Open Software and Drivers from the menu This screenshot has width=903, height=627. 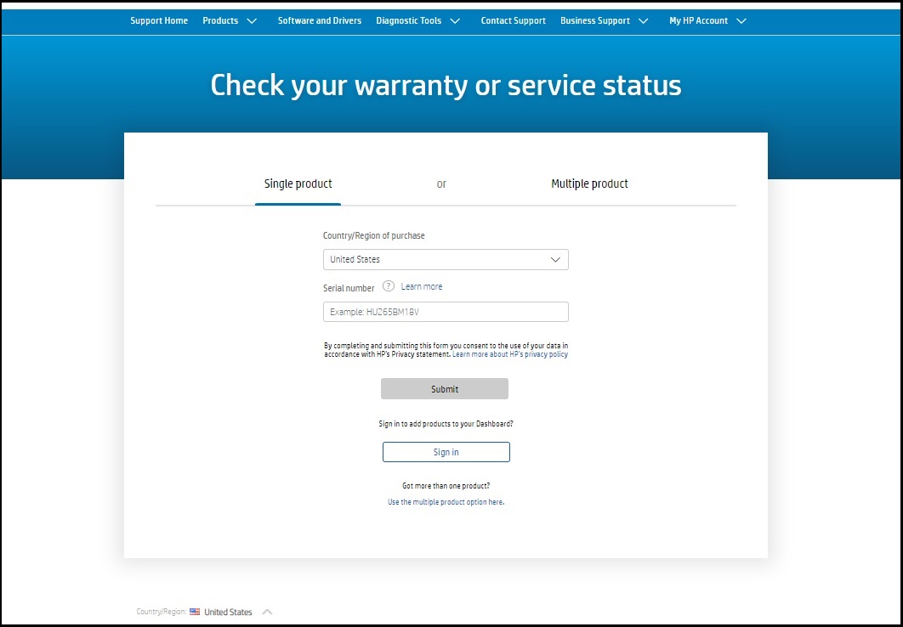coord(319,20)
